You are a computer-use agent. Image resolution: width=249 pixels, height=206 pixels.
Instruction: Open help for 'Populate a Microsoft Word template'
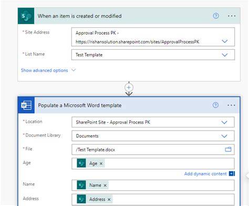pos(215,105)
